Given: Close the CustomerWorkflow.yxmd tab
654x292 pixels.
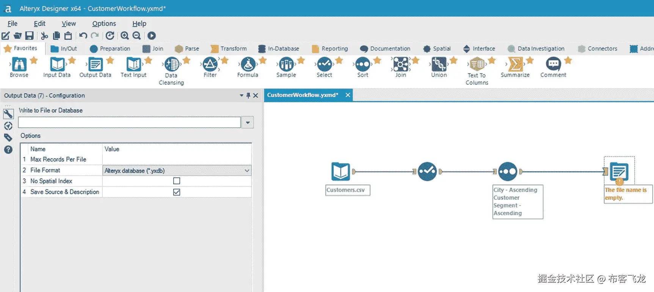Looking at the screenshot, I should pyautogui.click(x=348, y=95).
